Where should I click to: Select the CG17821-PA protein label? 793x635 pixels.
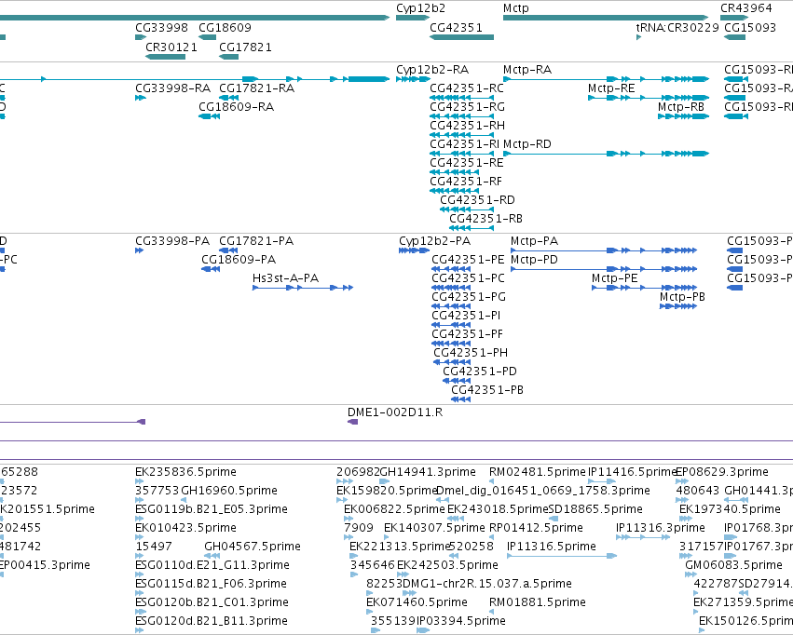tap(256, 241)
